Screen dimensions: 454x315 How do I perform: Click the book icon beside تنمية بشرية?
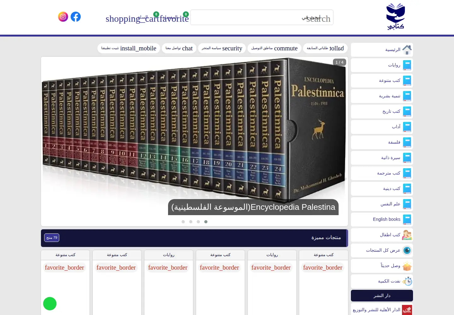tap(407, 96)
